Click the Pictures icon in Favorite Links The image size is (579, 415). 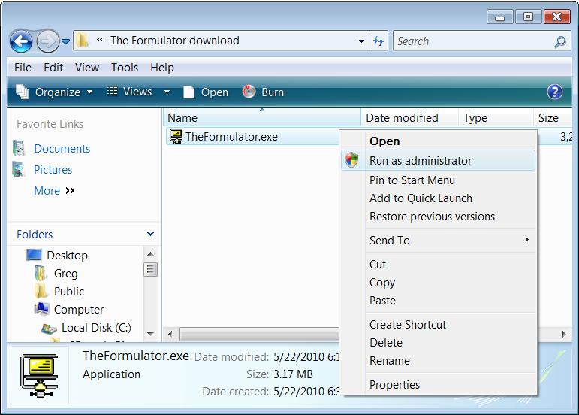tap(19, 170)
